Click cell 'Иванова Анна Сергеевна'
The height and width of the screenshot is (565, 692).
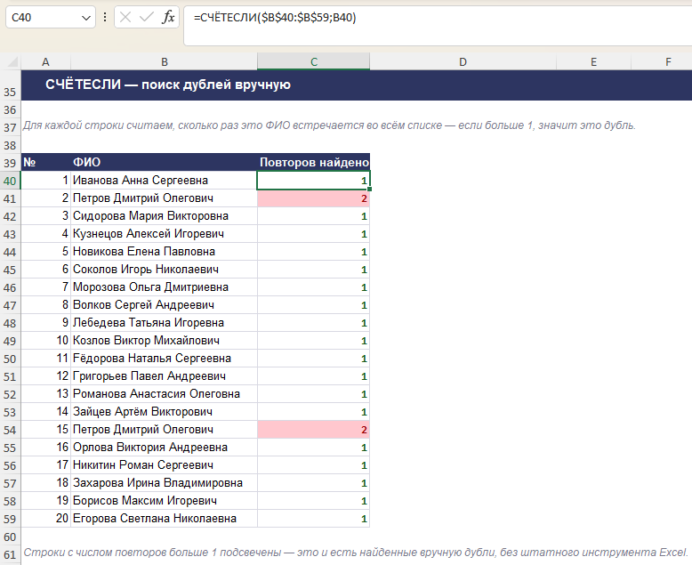pos(165,180)
